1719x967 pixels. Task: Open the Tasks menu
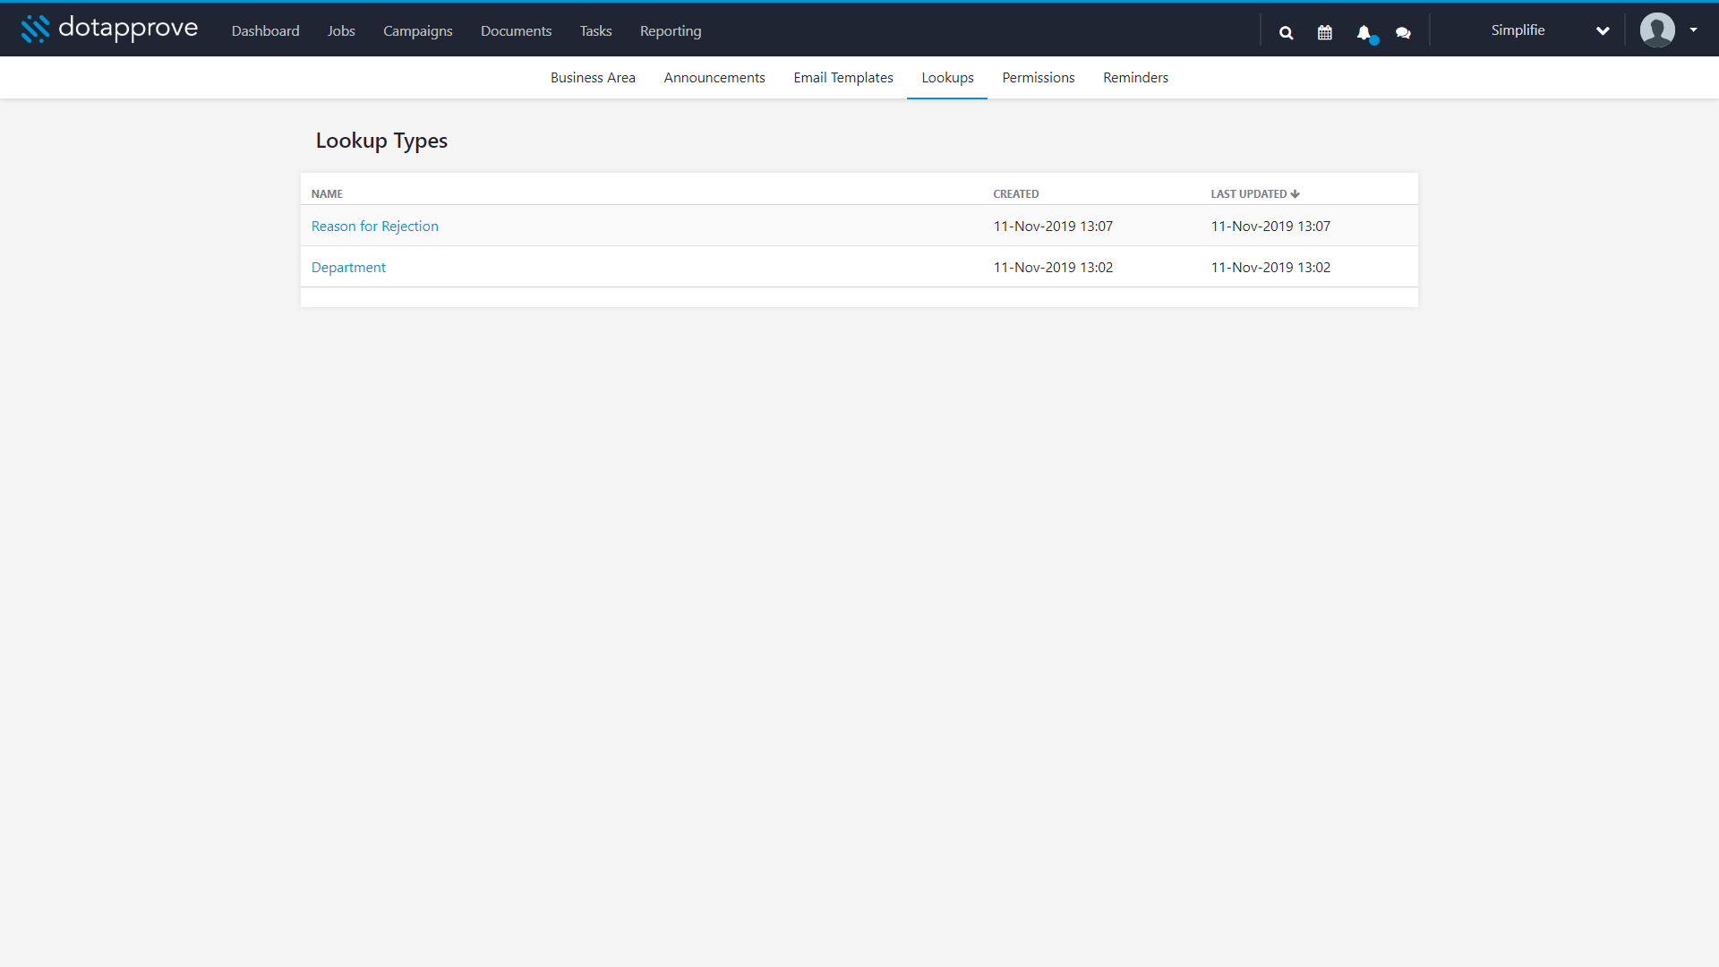click(595, 30)
